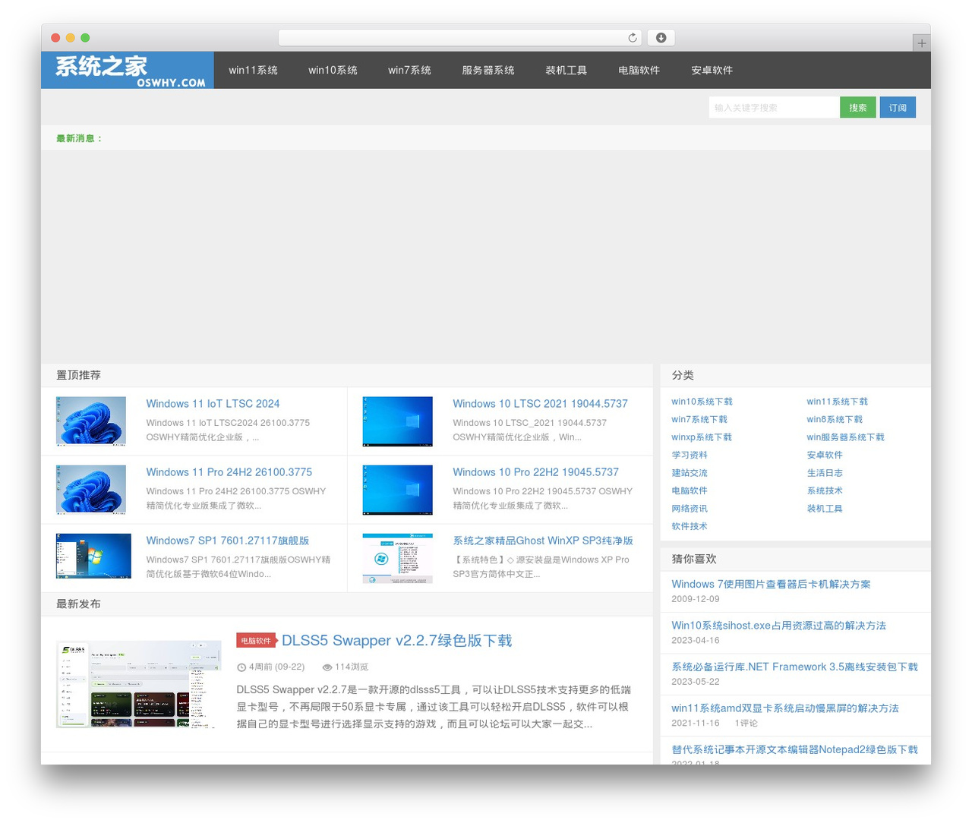Open 系统必备运行库.NET Framework 3.5离线安装包下载 article
Screen dimensions: 972x823
pyautogui.click(x=794, y=667)
